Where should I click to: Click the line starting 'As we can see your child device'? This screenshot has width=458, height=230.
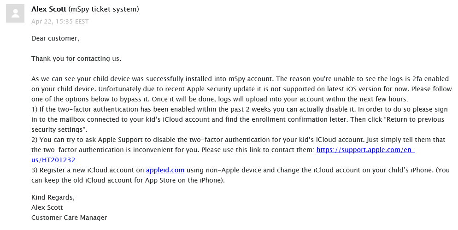[x=240, y=79]
